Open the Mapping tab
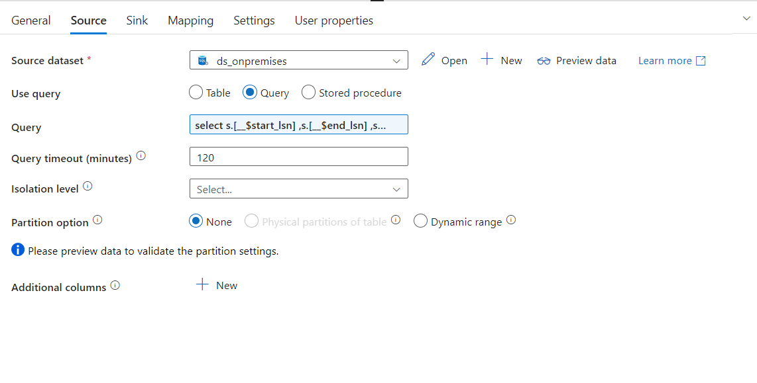 click(x=190, y=21)
